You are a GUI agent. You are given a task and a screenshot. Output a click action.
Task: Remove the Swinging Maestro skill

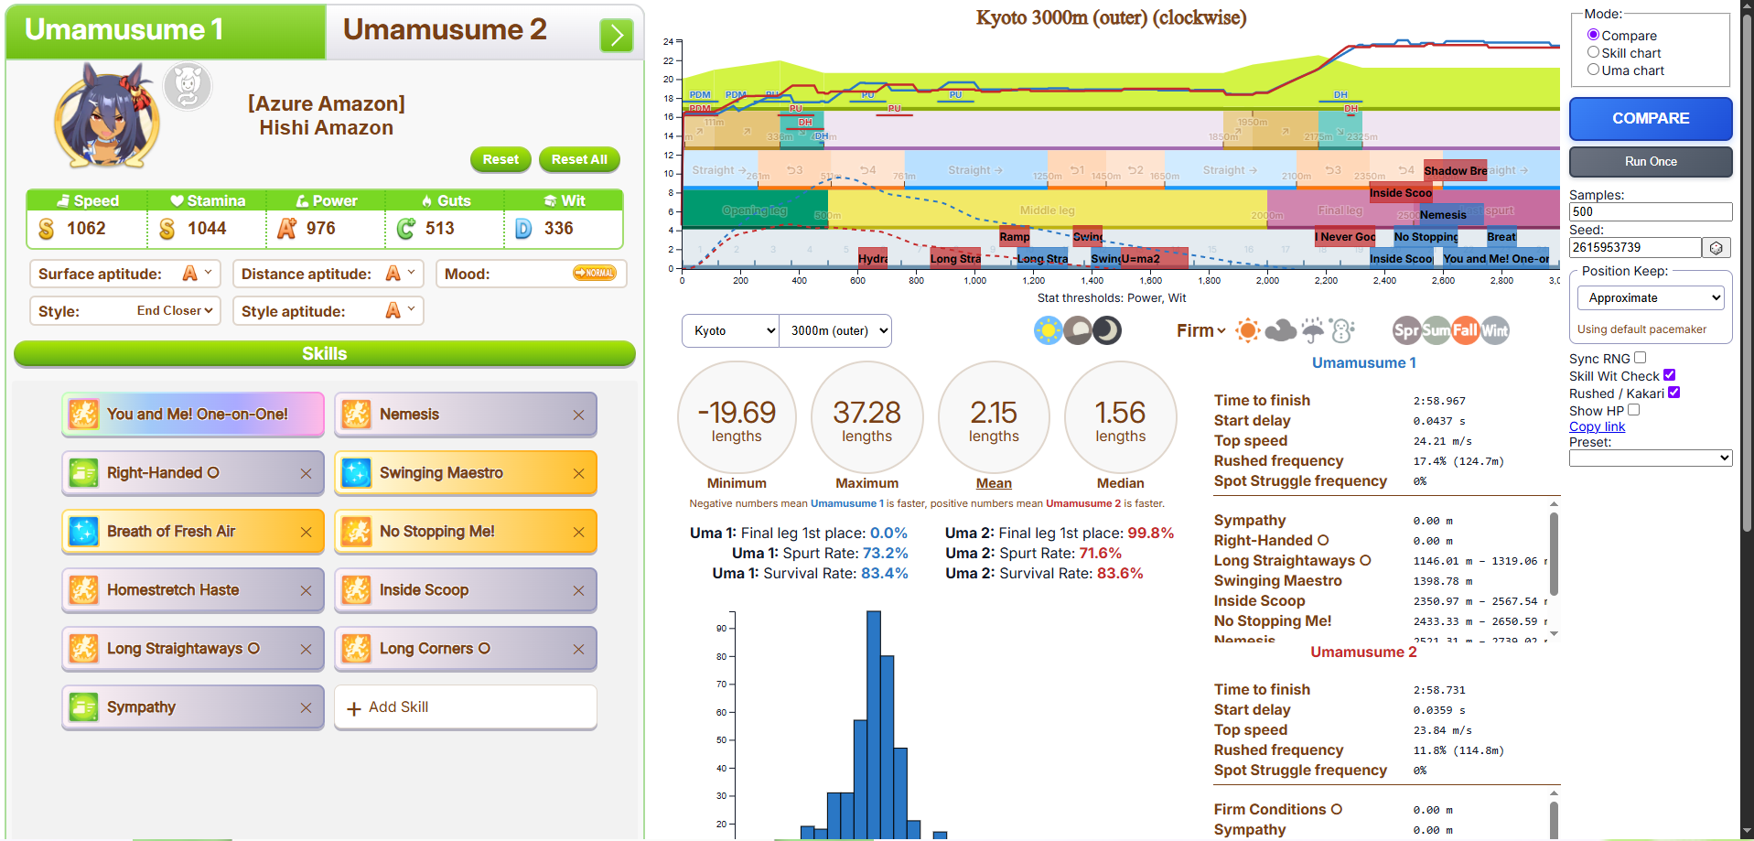pos(578,474)
